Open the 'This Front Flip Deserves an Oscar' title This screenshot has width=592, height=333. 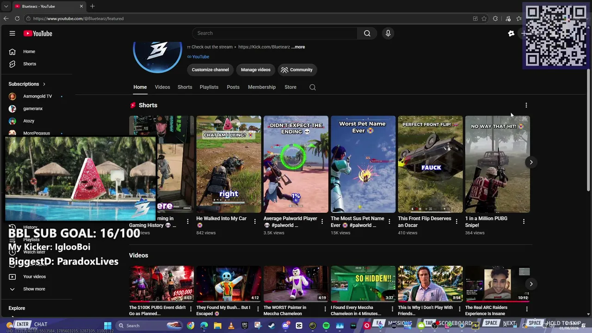click(425, 222)
